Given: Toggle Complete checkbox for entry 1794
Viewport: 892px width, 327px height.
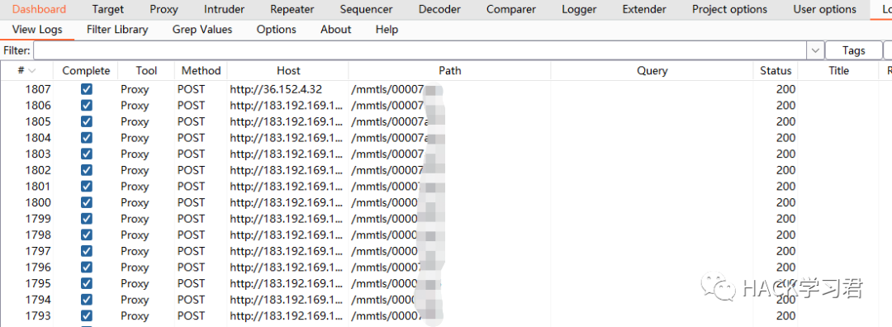Looking at the screenshot, I should [x=87, y=300].
